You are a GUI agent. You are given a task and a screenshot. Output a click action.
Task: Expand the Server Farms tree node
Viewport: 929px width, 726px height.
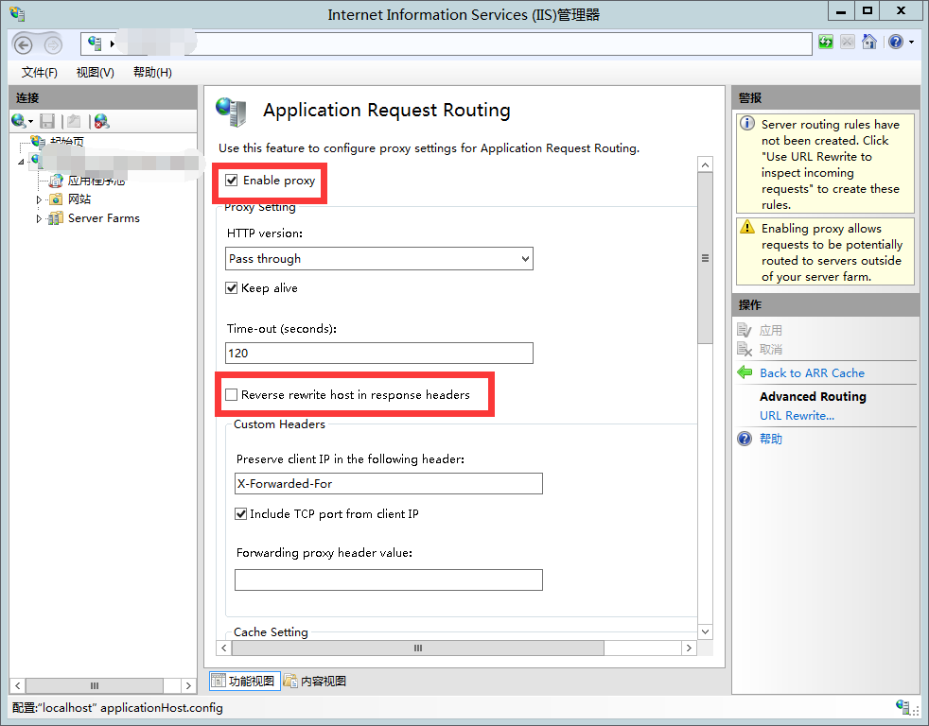(x=39, y=218)
